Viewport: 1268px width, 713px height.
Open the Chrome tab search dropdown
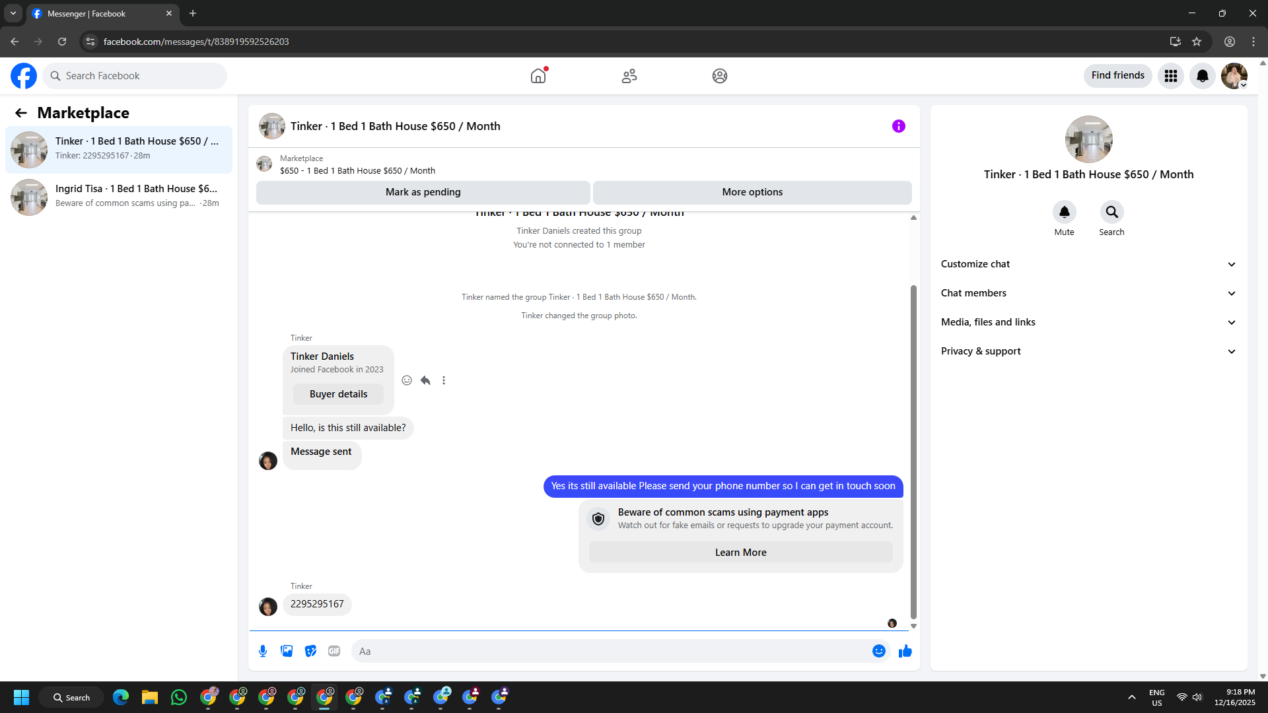click(13, 13)
